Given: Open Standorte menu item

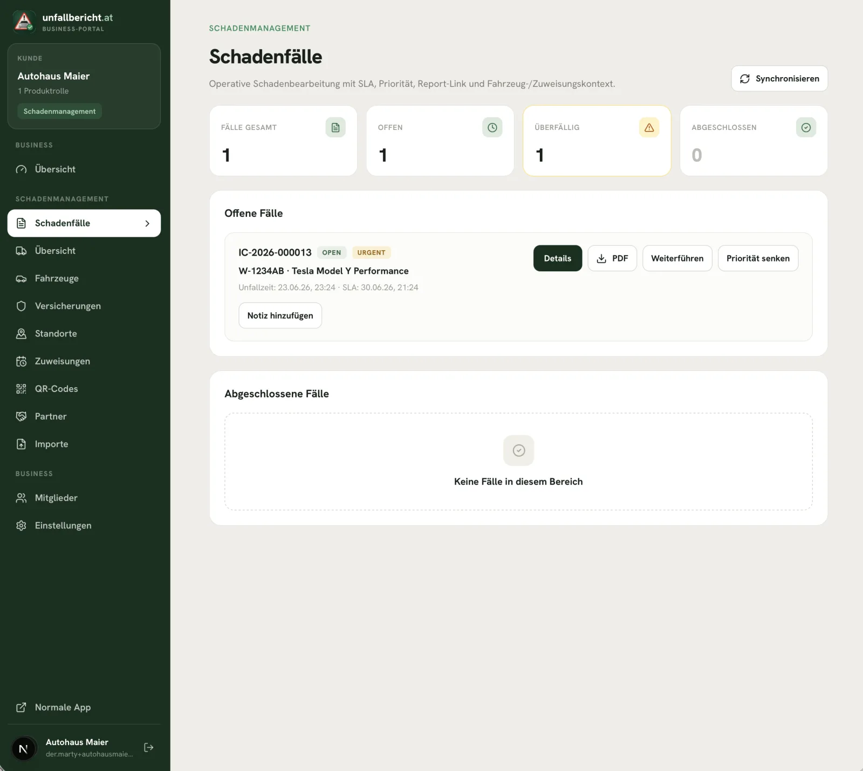Looking at the screenshot, I should [84, 334].
